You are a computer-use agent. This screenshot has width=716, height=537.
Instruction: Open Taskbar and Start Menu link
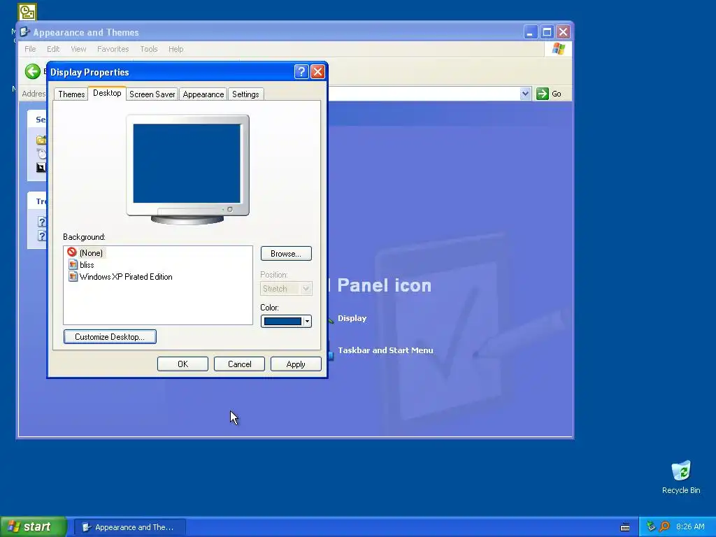[x=385, y=350]
